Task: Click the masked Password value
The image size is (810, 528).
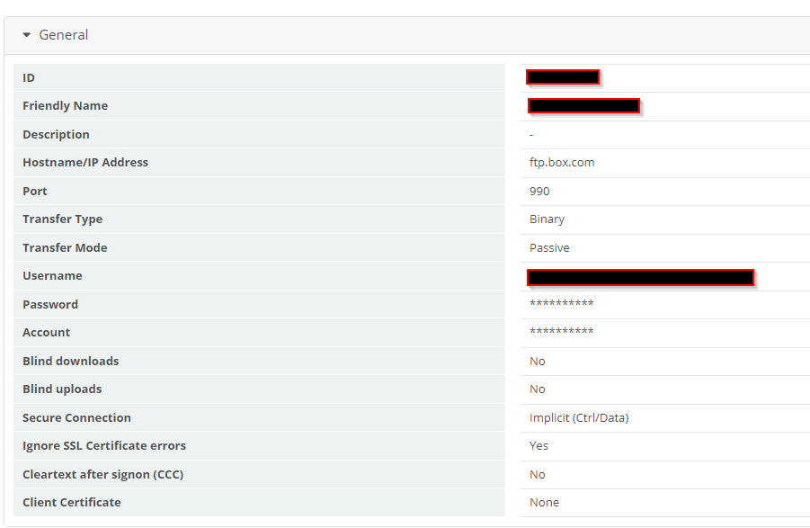Action: [562, 303]
